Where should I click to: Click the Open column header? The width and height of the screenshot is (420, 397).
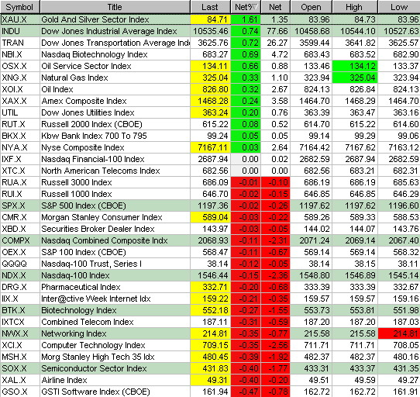312,7
